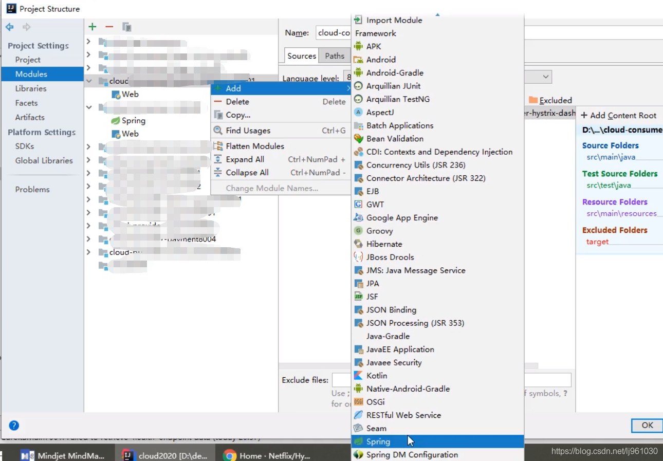
Task: Mark as Excluded folder button
Action: coord(550,100)
